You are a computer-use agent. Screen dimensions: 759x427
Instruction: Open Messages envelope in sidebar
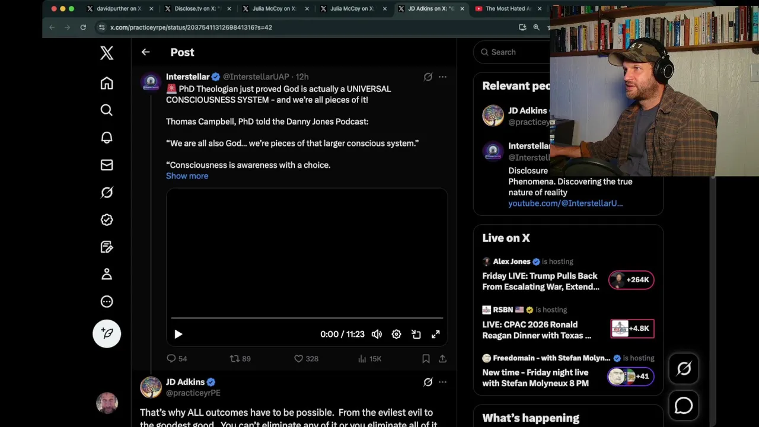coord(107,165)
